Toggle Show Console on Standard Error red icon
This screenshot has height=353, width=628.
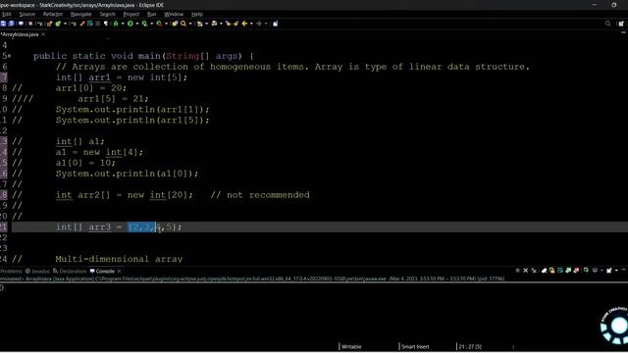(x=576, y=271)
